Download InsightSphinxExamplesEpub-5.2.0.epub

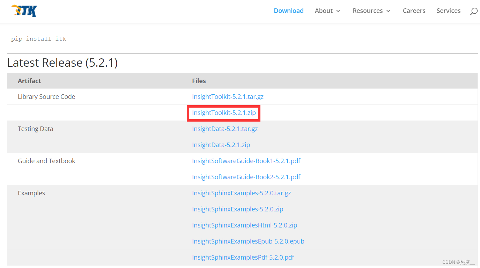click(248, 241)
